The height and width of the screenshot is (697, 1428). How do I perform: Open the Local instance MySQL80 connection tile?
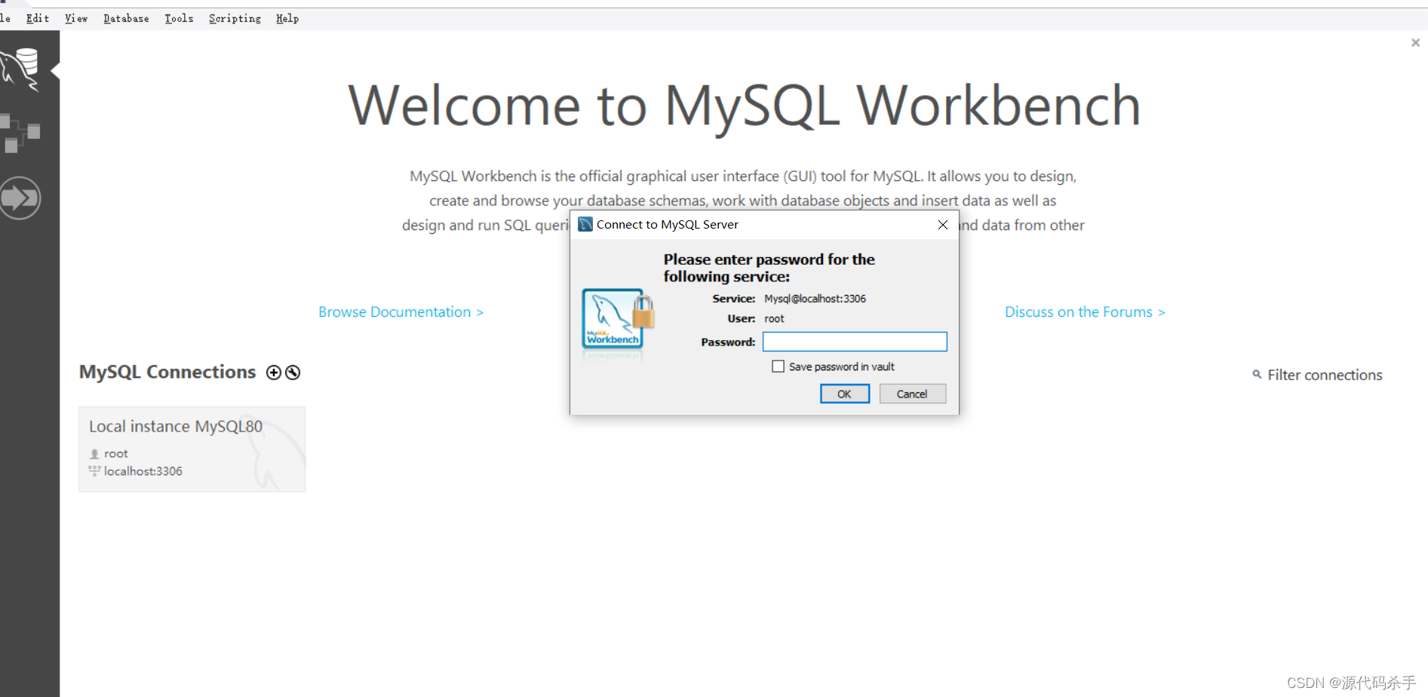coord(192,448)
